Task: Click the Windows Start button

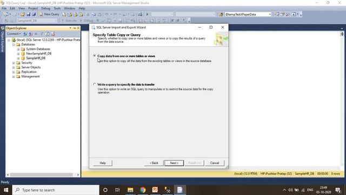Action: coord(6,190)
